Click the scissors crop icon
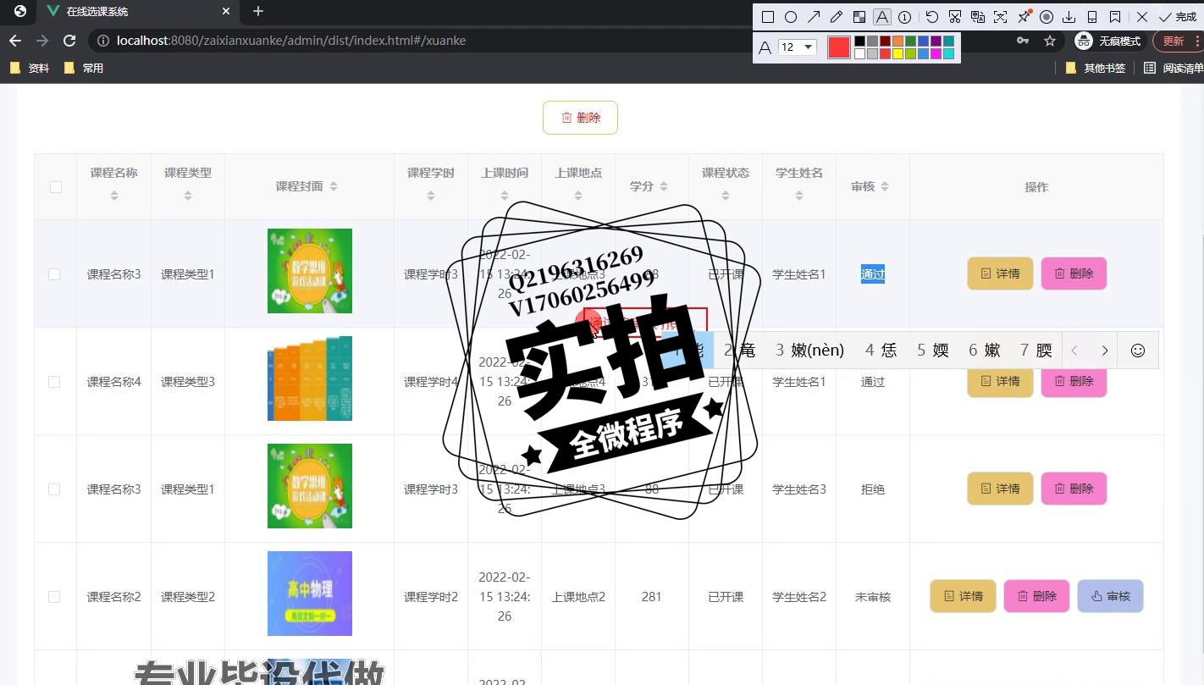The height and width of the screenshot is (685, 1204). 955,17
